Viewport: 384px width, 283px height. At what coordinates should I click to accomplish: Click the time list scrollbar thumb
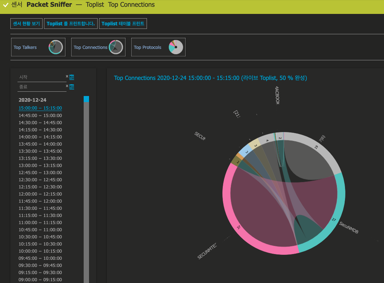pos(86,99)
